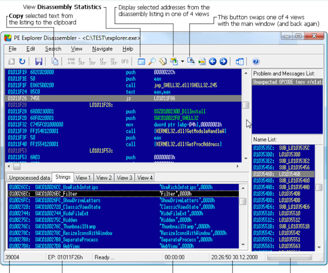Navigate forward with blue right arrow

[223, 61]
